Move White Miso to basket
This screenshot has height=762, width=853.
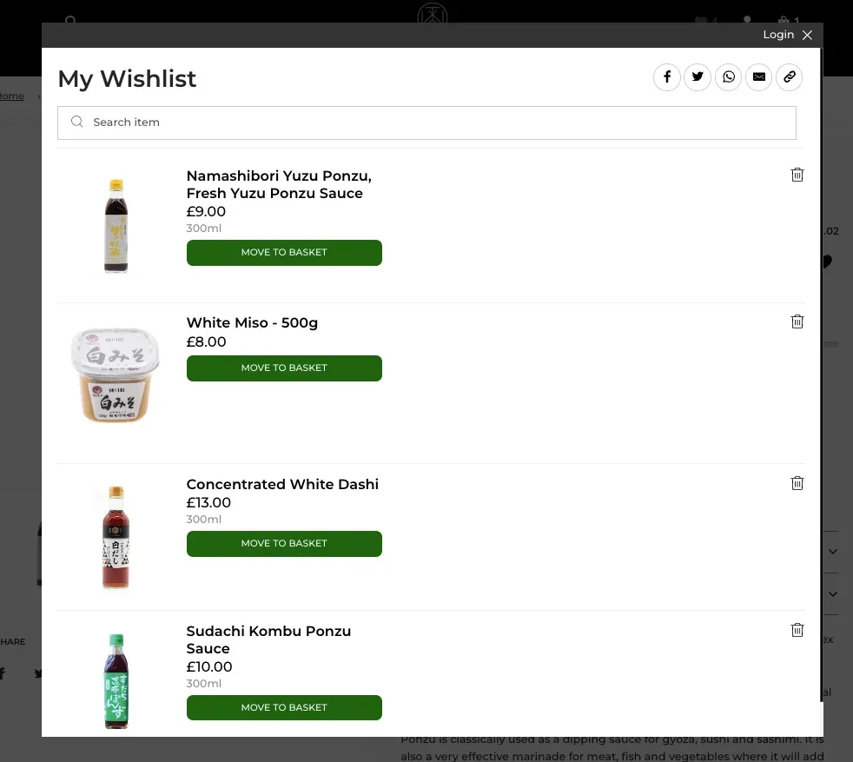(284, 368)
